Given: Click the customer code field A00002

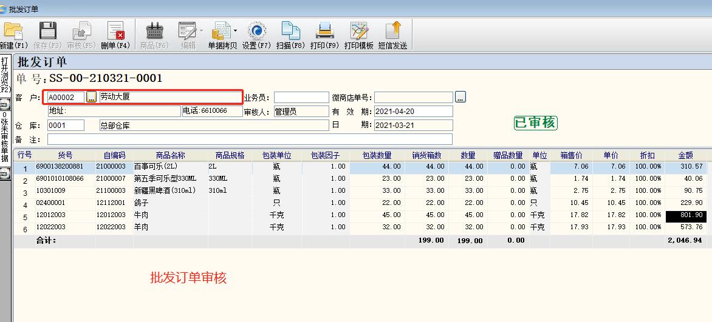Looking at the screenshot, I should 66,97.
